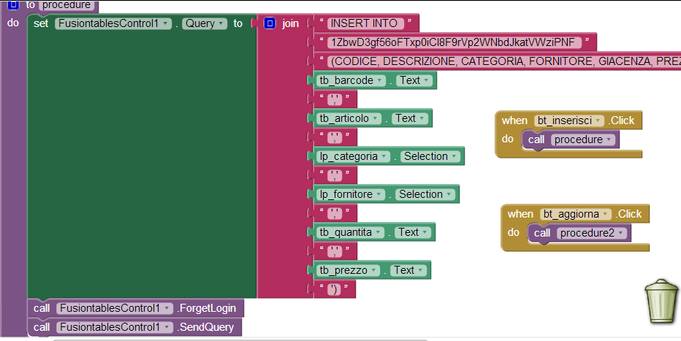Image resolution: width=681 pixels, height=341 pixels.
Task: Edit the closing ') string block
Action: click(334, 289)
